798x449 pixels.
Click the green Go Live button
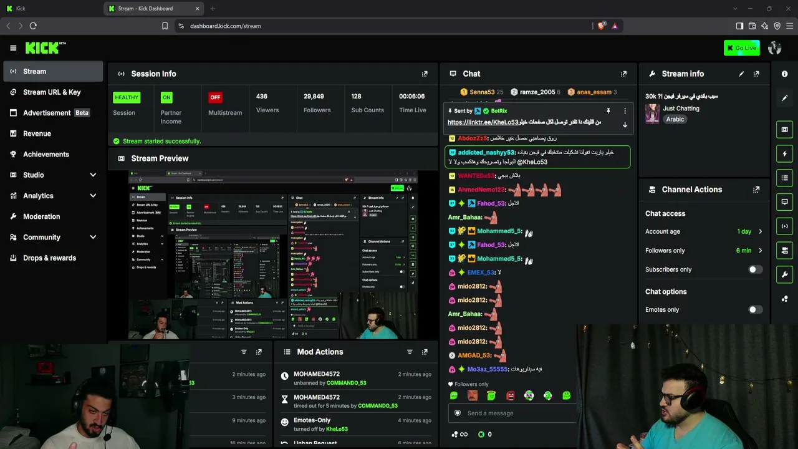pyautogui.click(x=741, y=48)
